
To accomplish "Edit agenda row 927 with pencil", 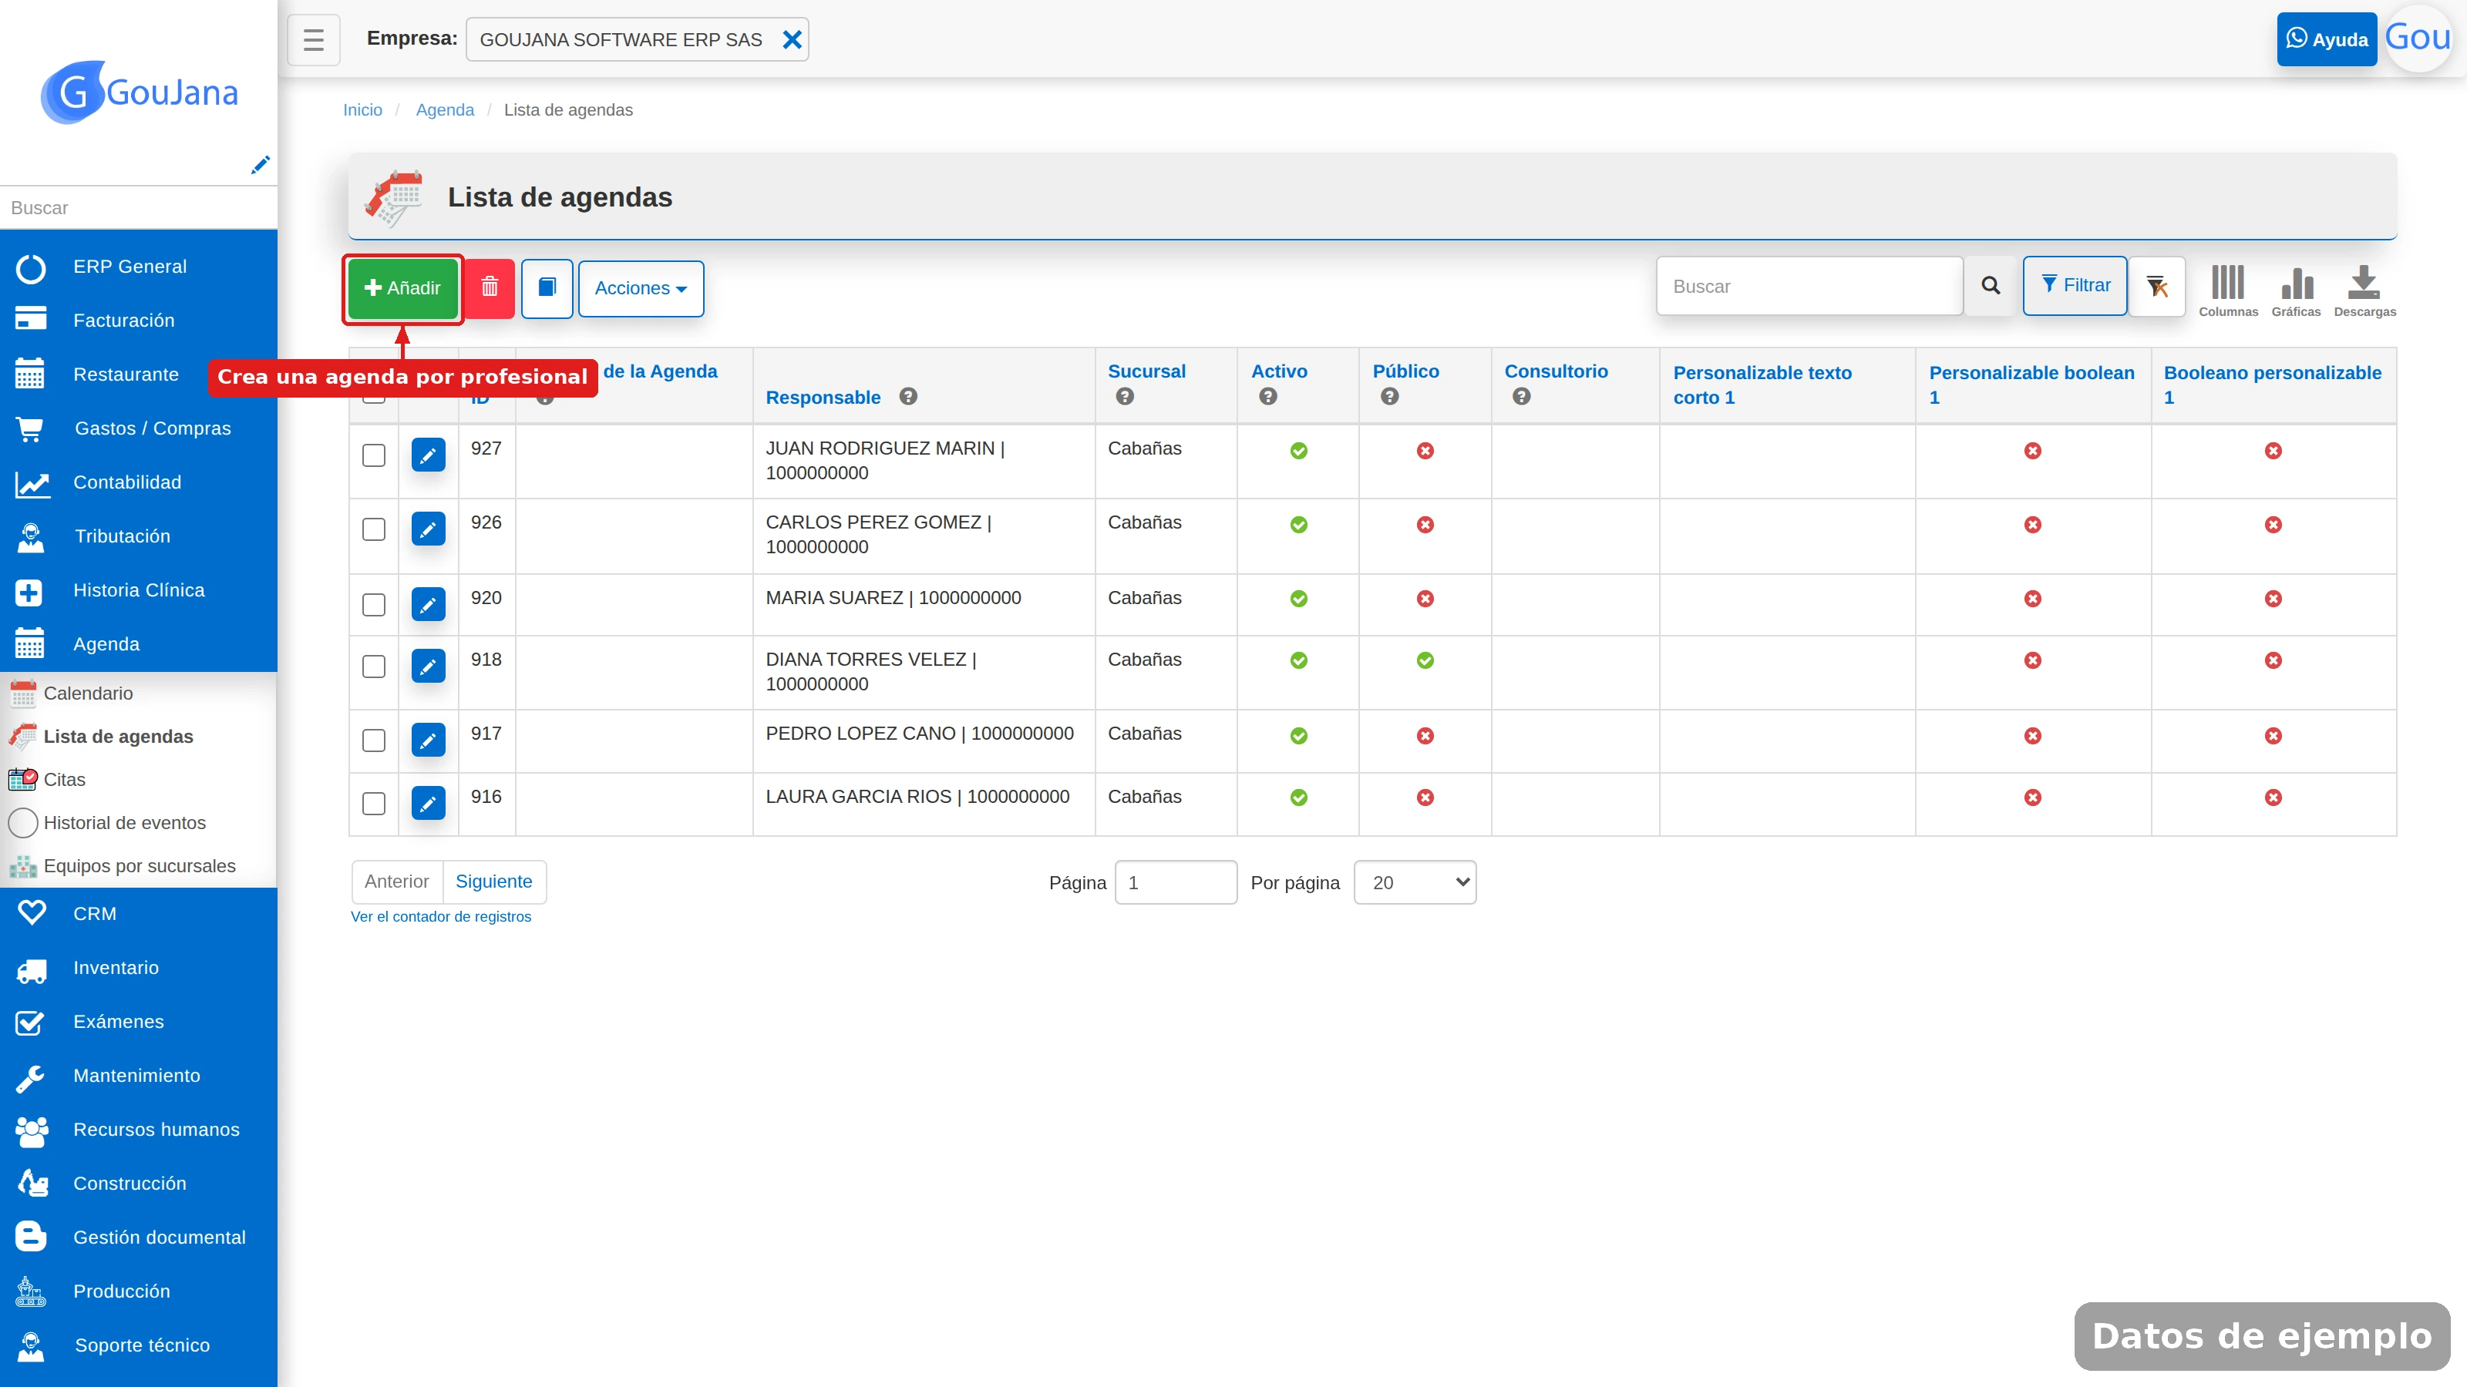I will click(428, 455).
